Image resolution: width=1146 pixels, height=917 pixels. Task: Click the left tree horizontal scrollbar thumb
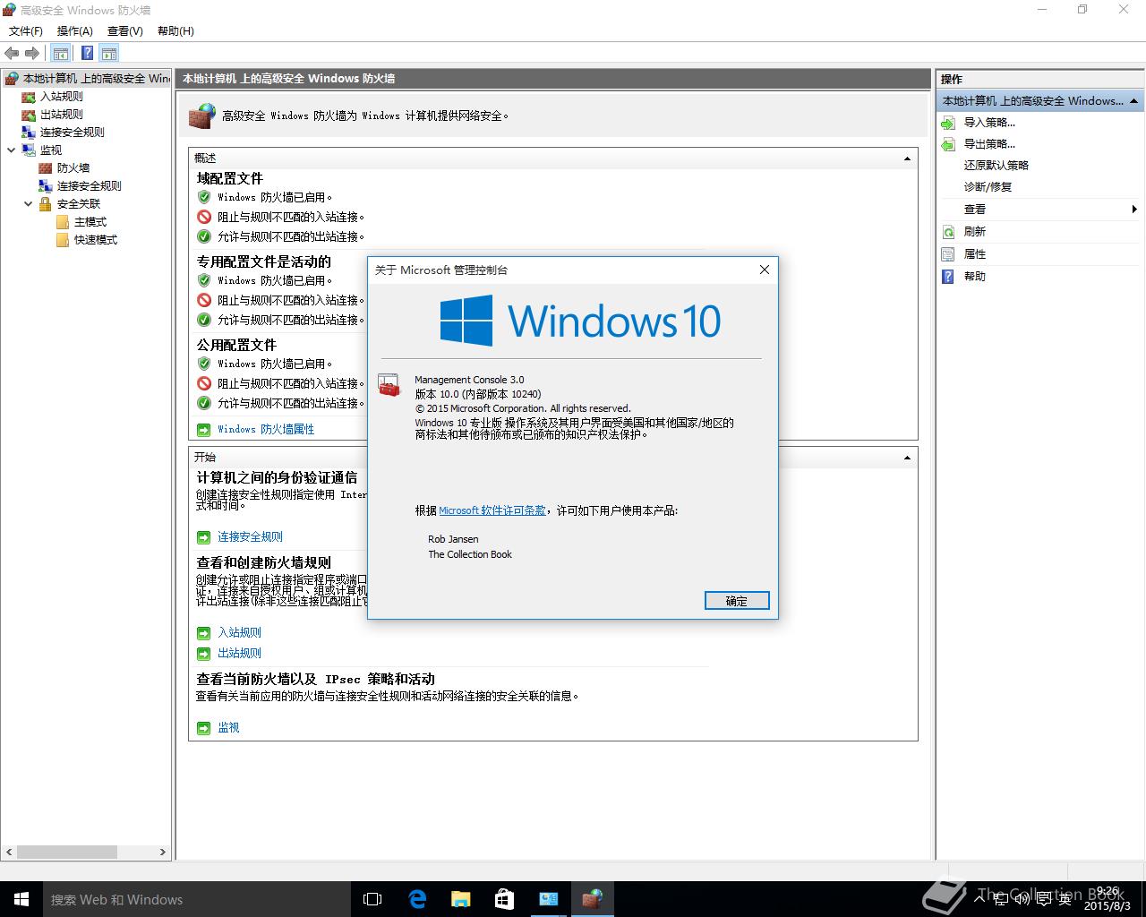point(67,852)
